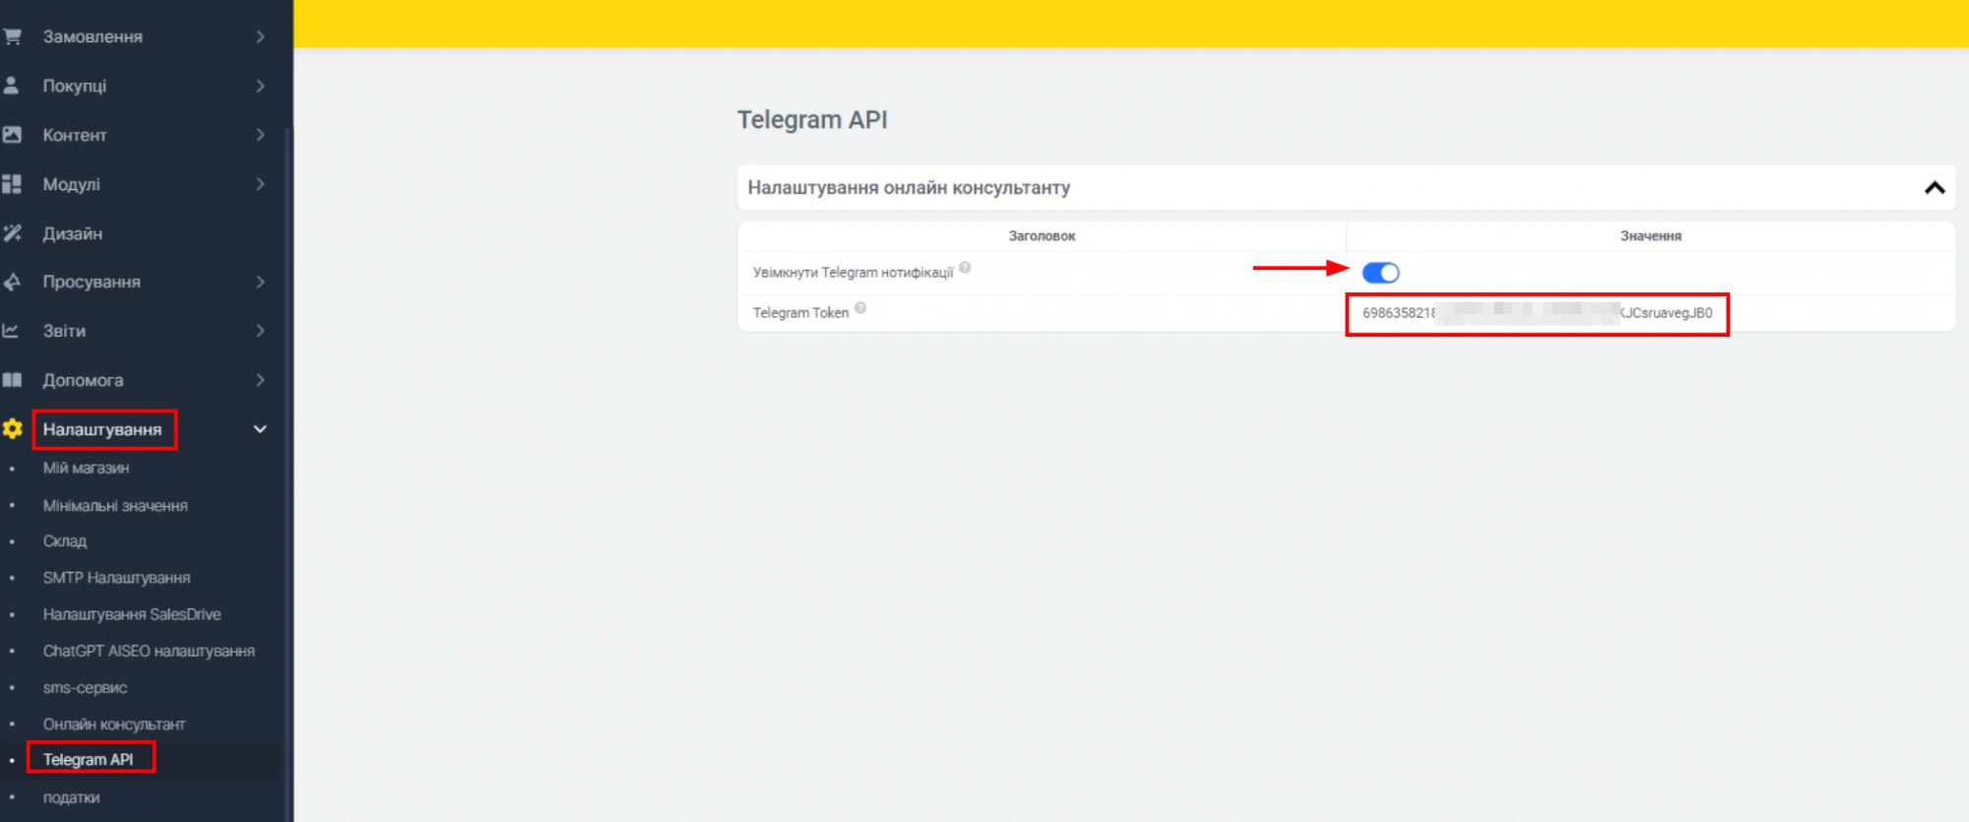1969x822 pixels.
Task: Click the Telegram Token input field
Action: pos(1536,313)
